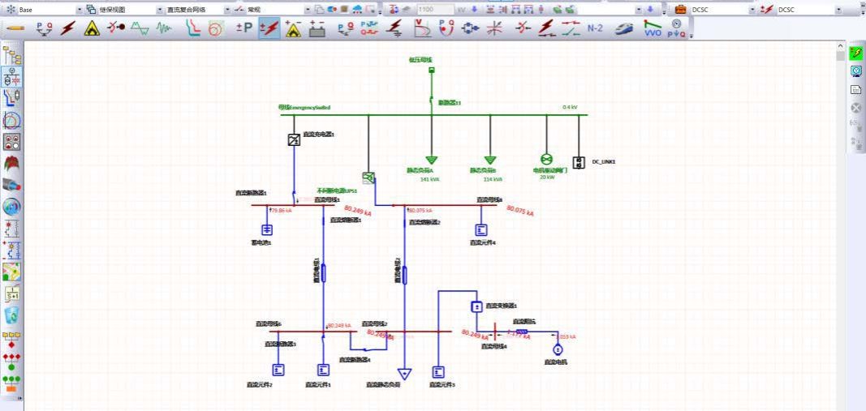
Task: Select the 直流充电器1 charger element
Action: 294,139
